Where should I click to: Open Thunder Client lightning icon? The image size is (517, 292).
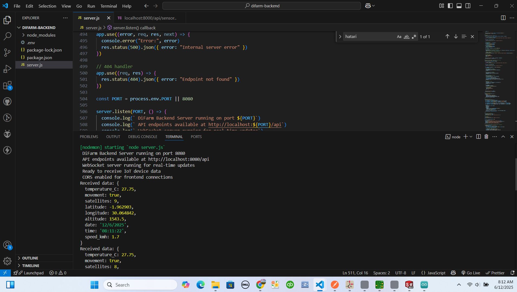point(7,150)
